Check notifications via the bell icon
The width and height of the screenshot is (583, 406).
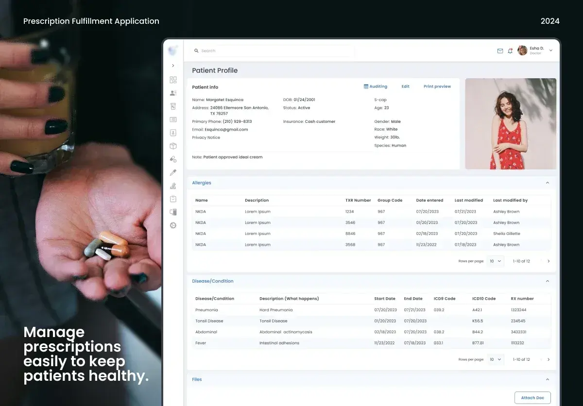510,51
